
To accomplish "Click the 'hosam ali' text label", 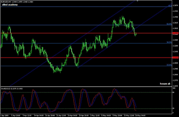I will [165, 84].
